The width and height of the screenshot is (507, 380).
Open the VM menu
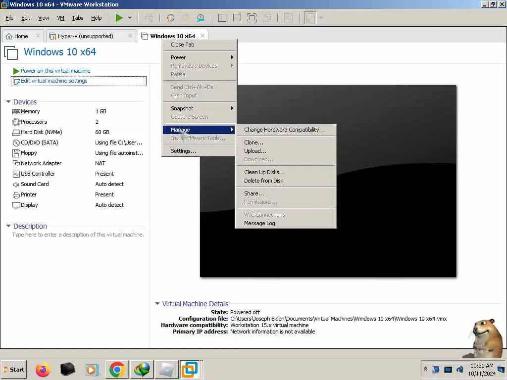60,18
